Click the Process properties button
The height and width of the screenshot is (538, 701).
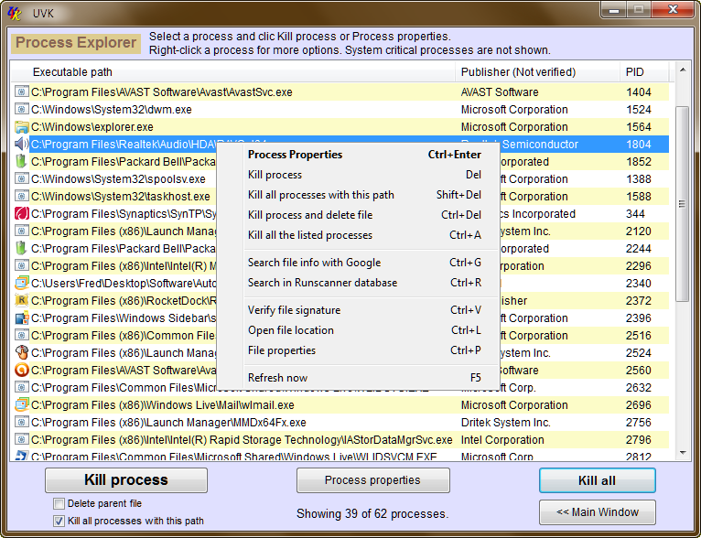372,480
